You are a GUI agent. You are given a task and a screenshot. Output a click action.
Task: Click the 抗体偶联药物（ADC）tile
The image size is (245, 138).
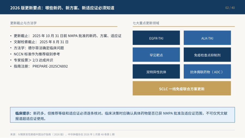pyautogui.click(x=207, y=71)
